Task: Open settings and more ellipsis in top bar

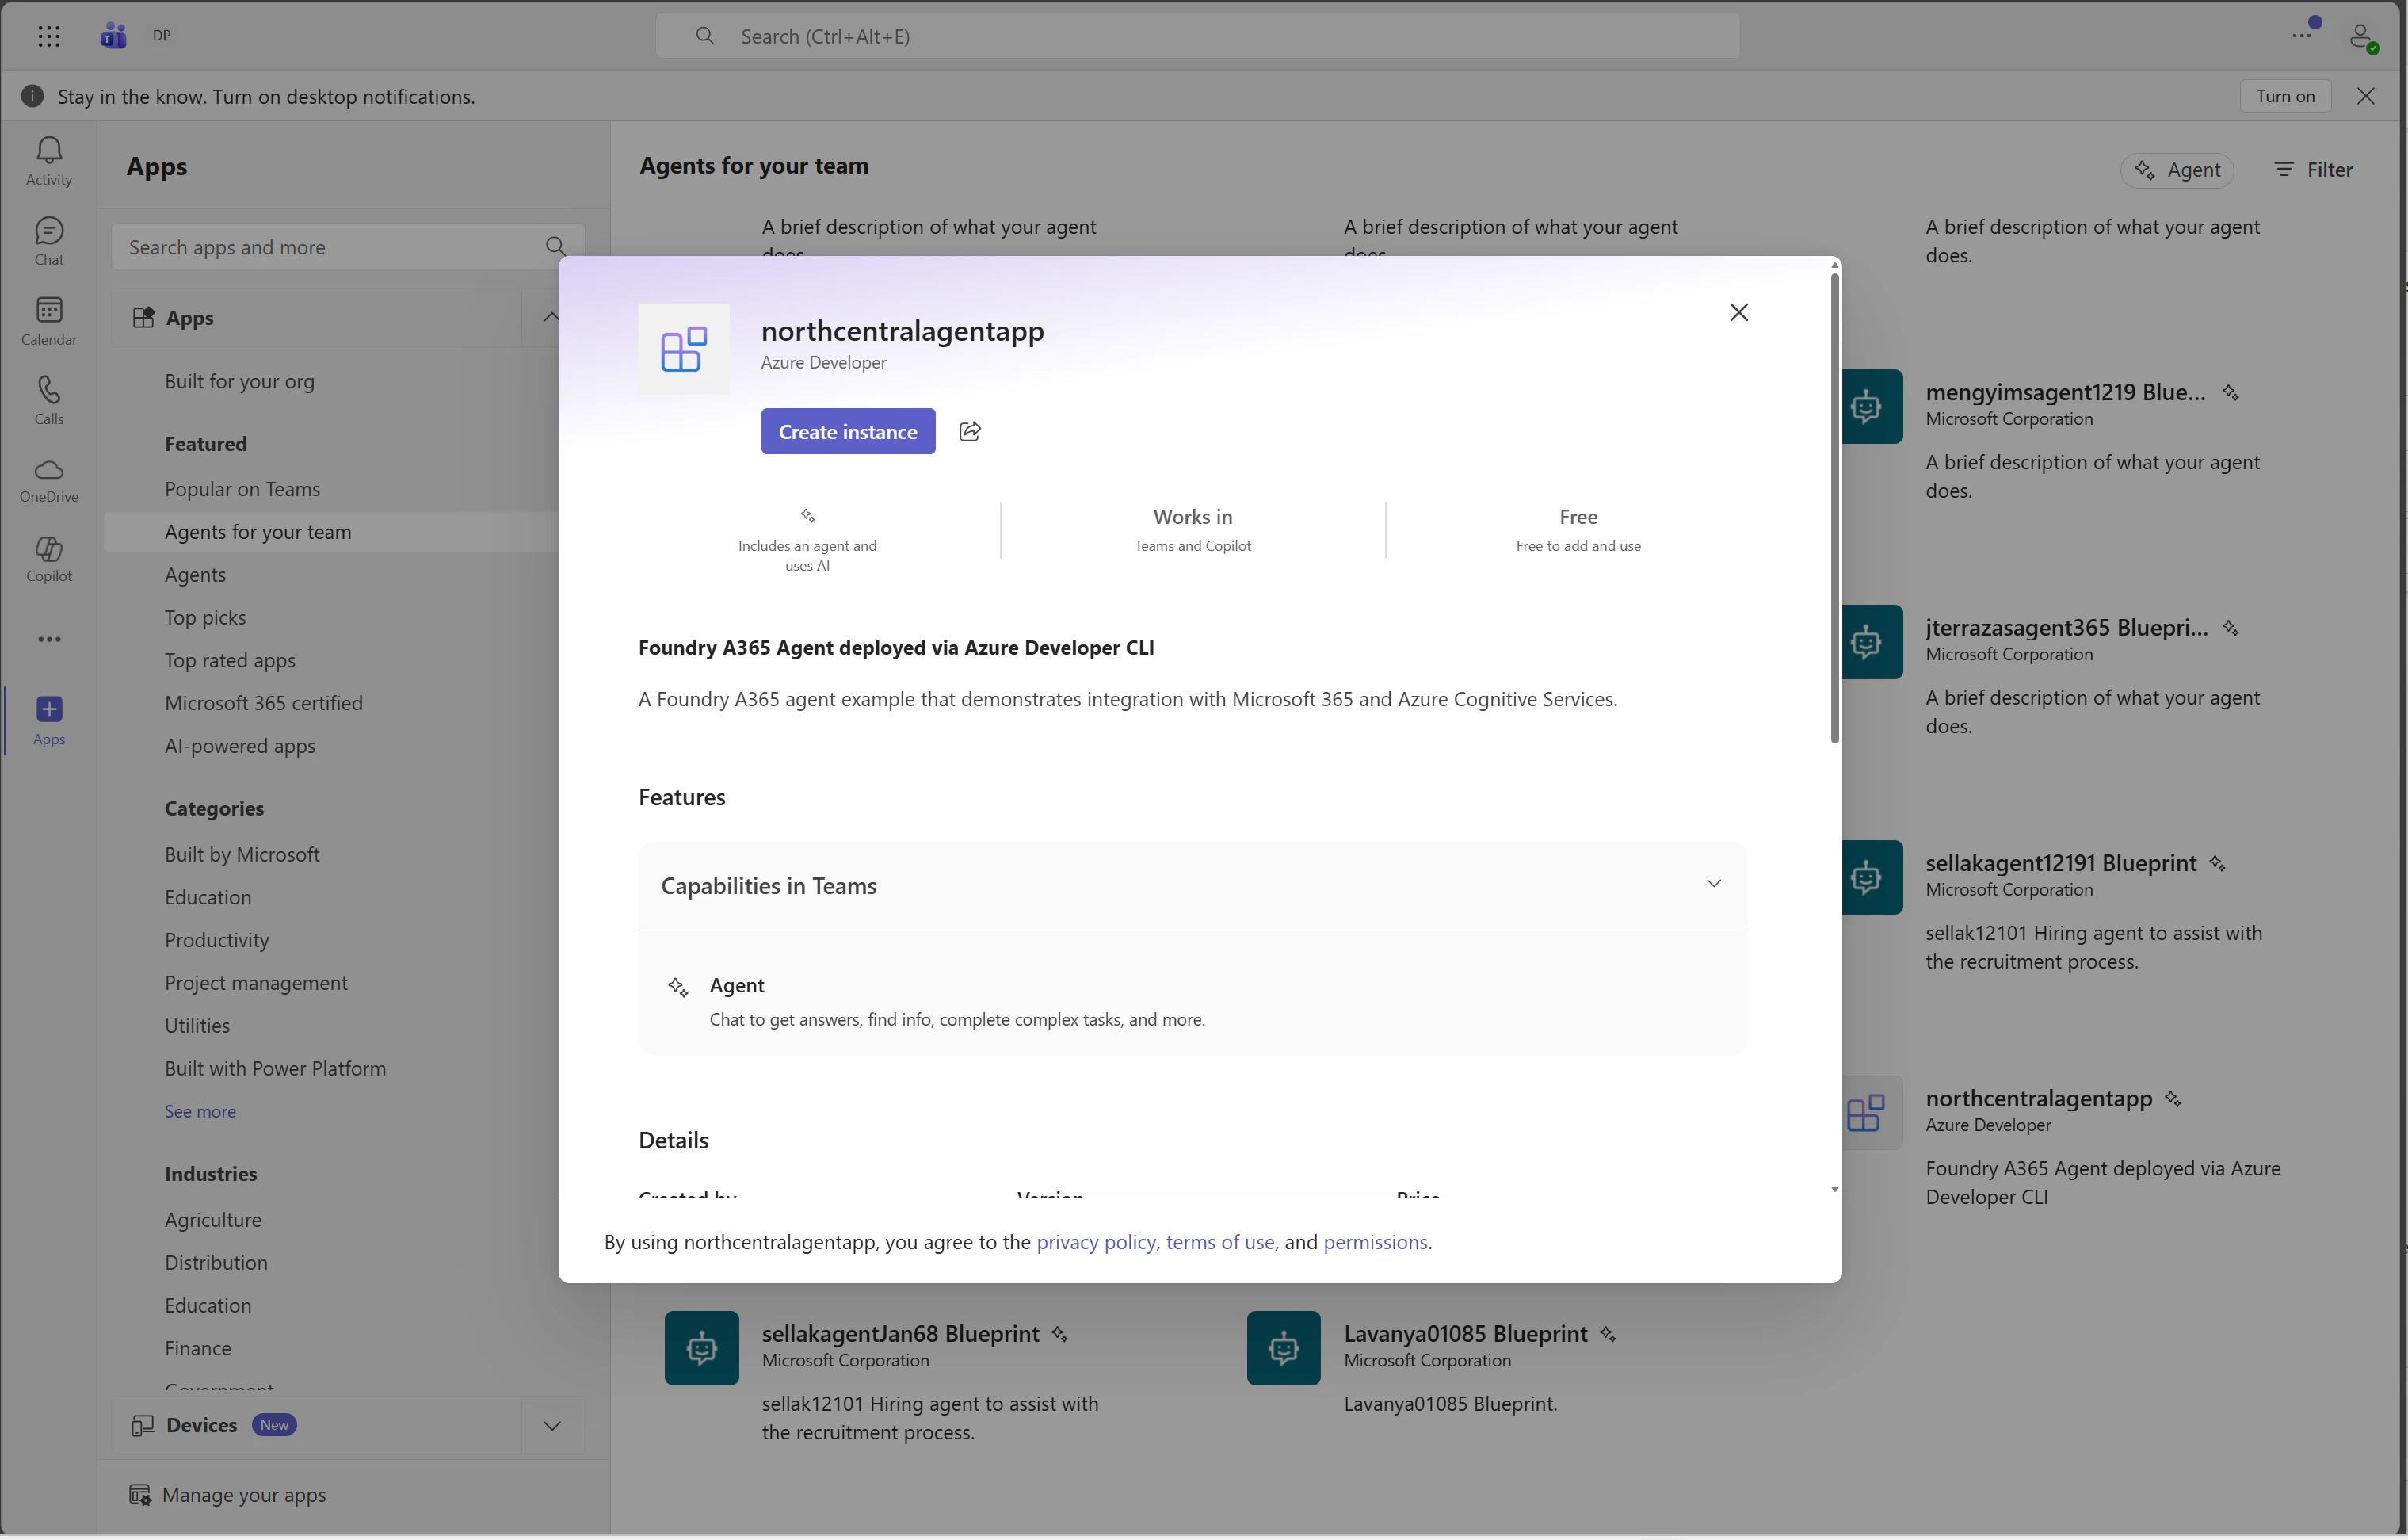Action: pyautogui.click(x=2302, y=36)
